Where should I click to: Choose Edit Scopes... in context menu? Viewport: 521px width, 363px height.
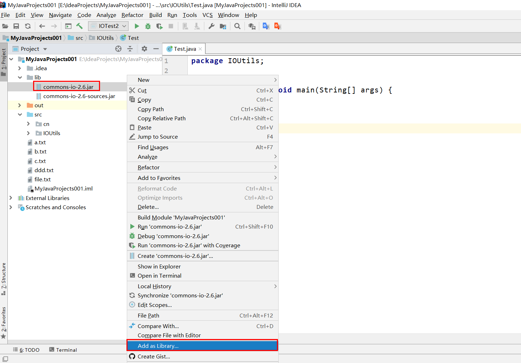click(202, 305)
